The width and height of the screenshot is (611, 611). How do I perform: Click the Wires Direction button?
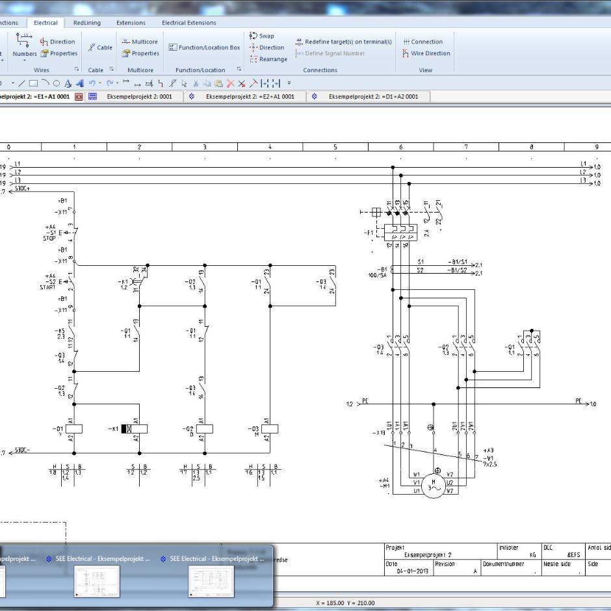click(57, 42)
